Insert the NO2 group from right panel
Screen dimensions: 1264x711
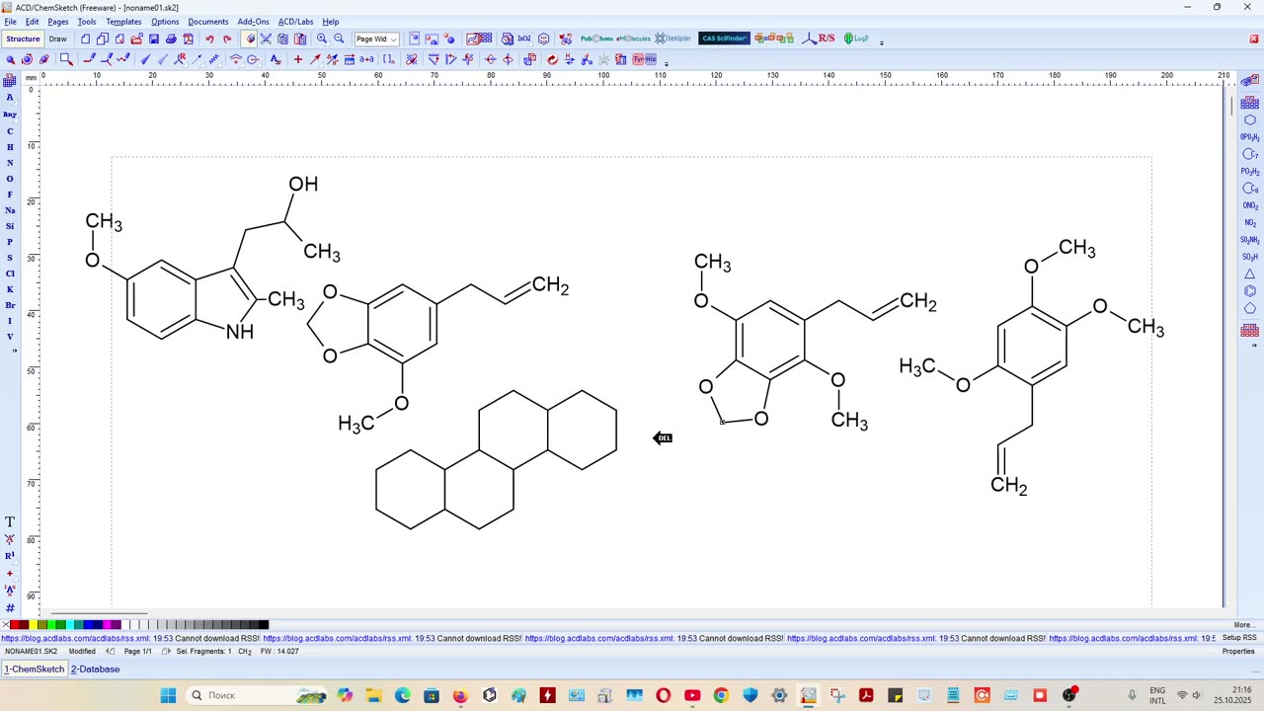point(1249,223)
